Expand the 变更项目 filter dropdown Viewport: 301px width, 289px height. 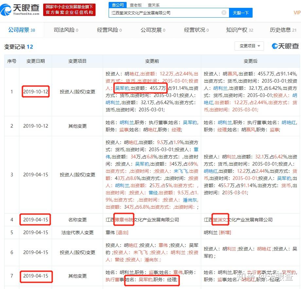point(249,46)
